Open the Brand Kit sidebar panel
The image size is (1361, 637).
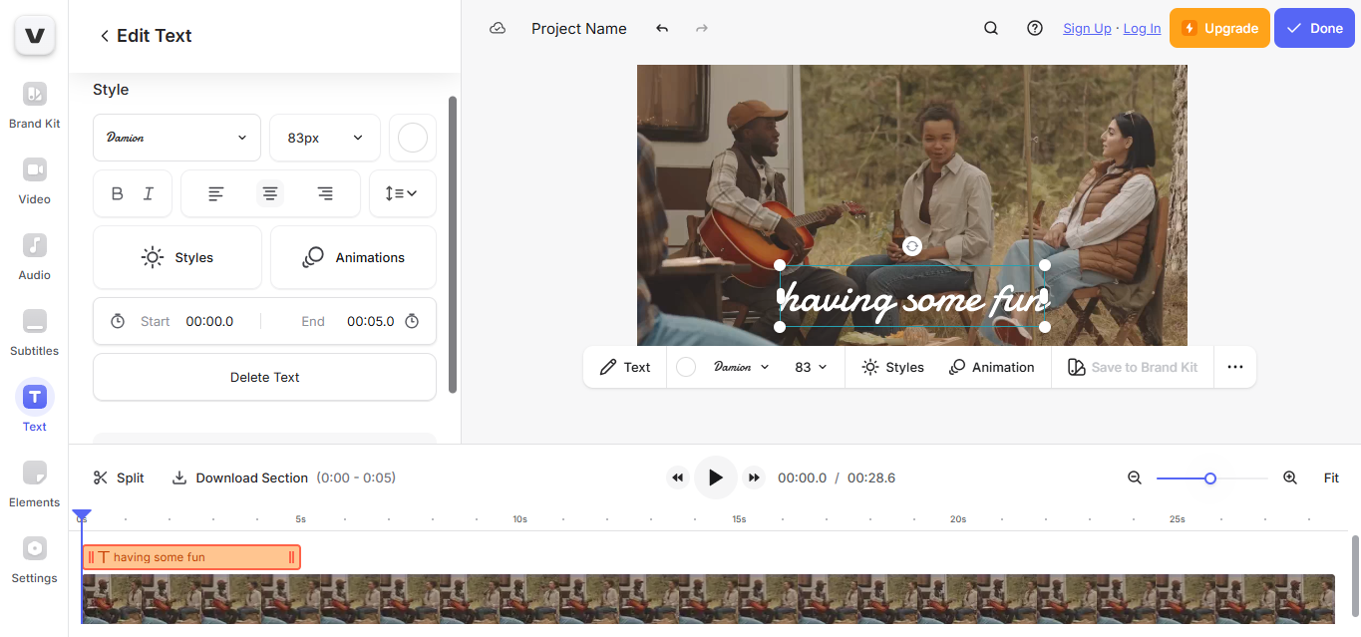click(x=35, y=105)
